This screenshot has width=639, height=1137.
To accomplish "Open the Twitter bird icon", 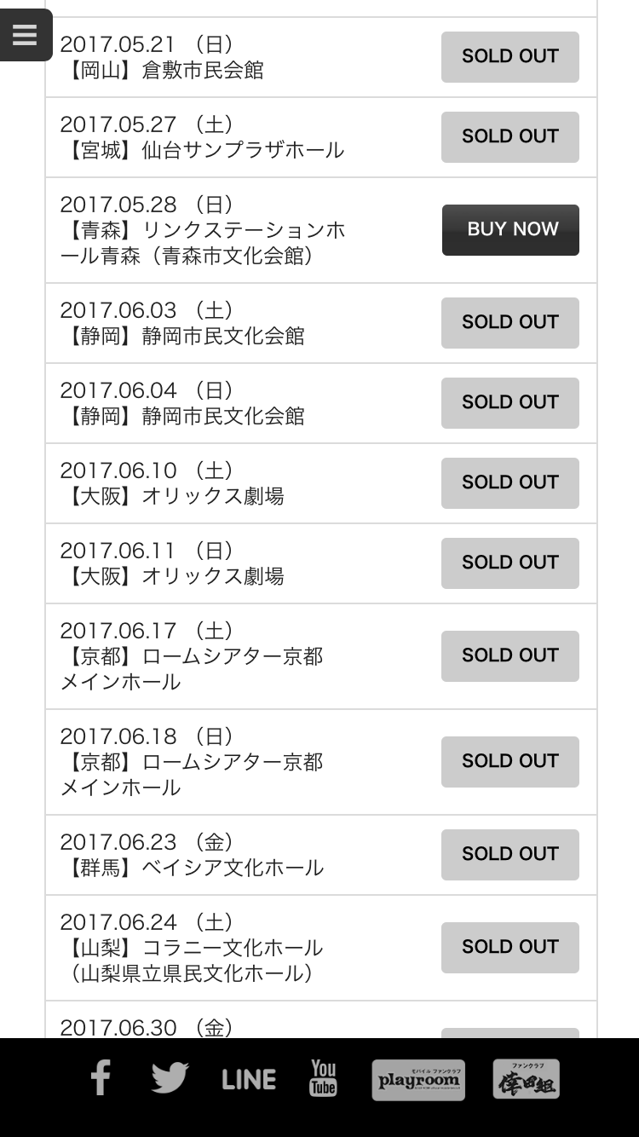I will (x=170, y=1078).
